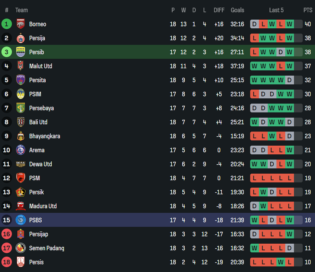
Task: Open the Persita team link
Action: tap(37, 80)
